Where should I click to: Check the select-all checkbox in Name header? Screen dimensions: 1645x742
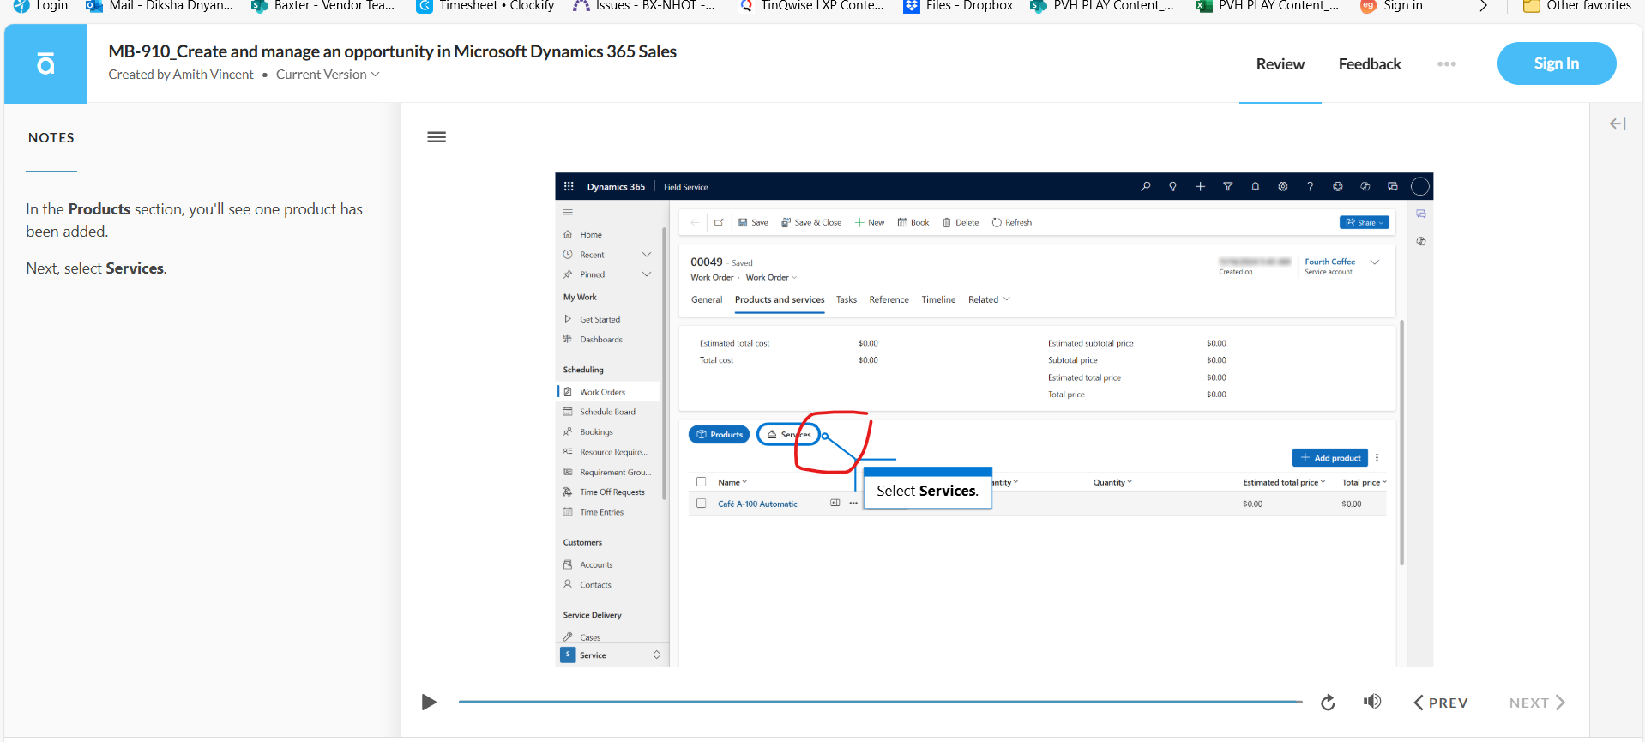(x=701, y=482)
